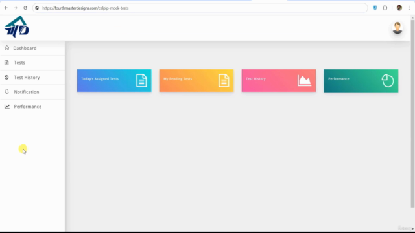
Task: Open the blue shield extension icon
Action: pyautogui.click(x=375, y=8)
